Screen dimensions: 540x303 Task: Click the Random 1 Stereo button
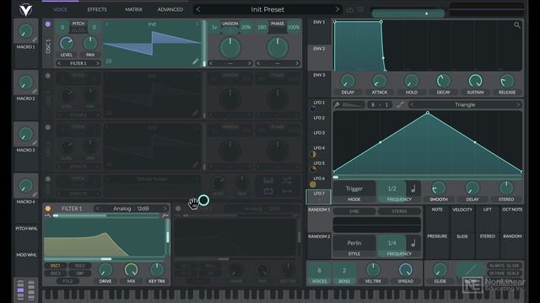(399, 211)
